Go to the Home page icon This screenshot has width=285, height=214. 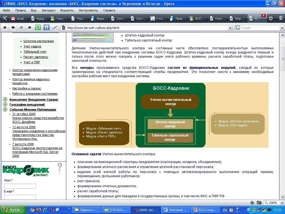tap(46, 28)
